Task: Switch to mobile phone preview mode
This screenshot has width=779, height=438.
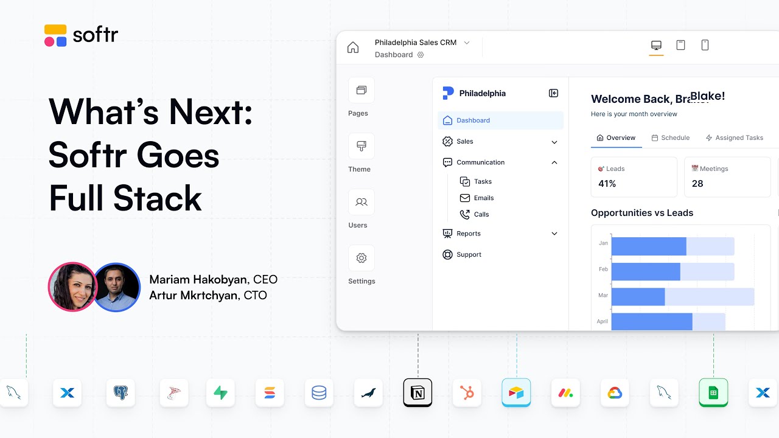Action: [705, 45]
